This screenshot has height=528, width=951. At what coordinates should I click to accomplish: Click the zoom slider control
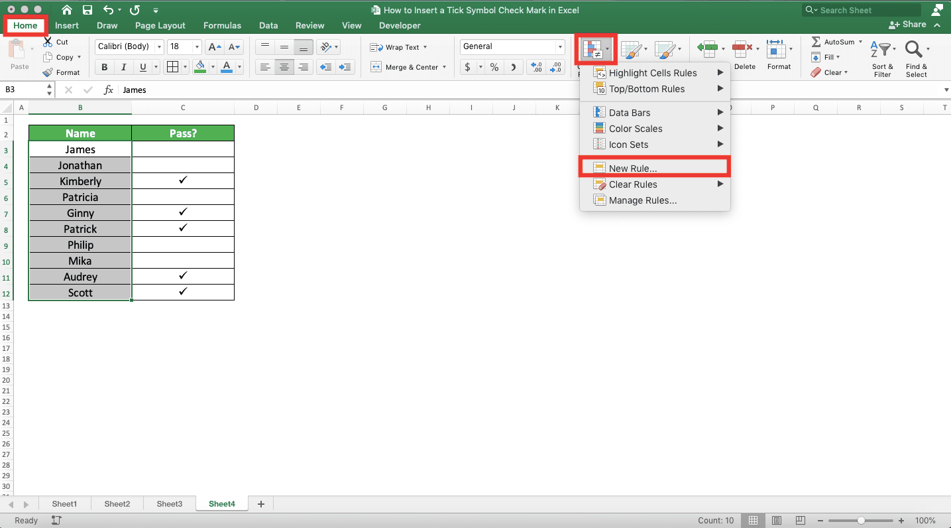[861, 521]
